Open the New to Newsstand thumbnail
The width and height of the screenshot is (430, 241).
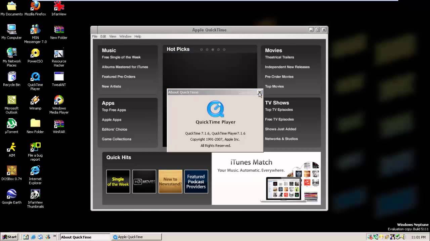170,181
